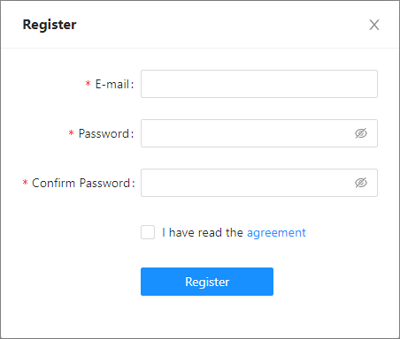
Task: Show the Password field's hidden text
Action: (361, 133)
